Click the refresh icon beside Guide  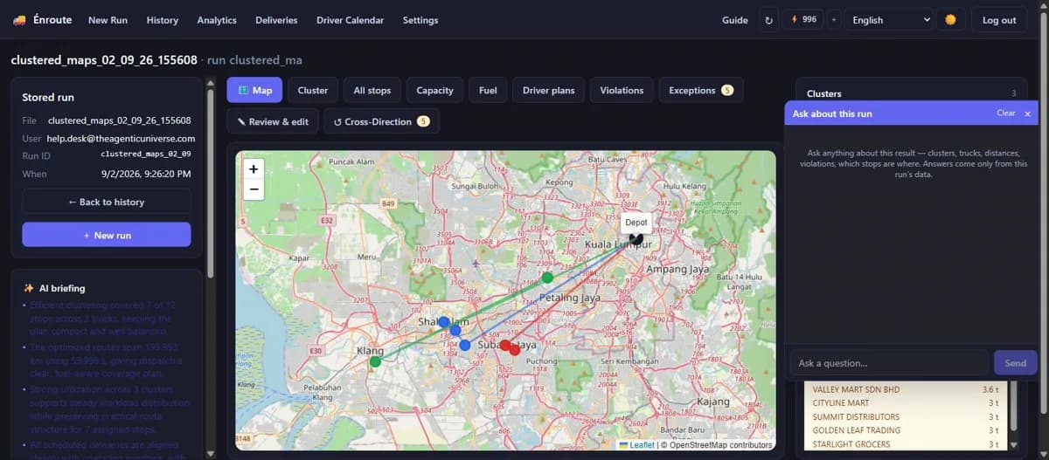click(768, 20)
